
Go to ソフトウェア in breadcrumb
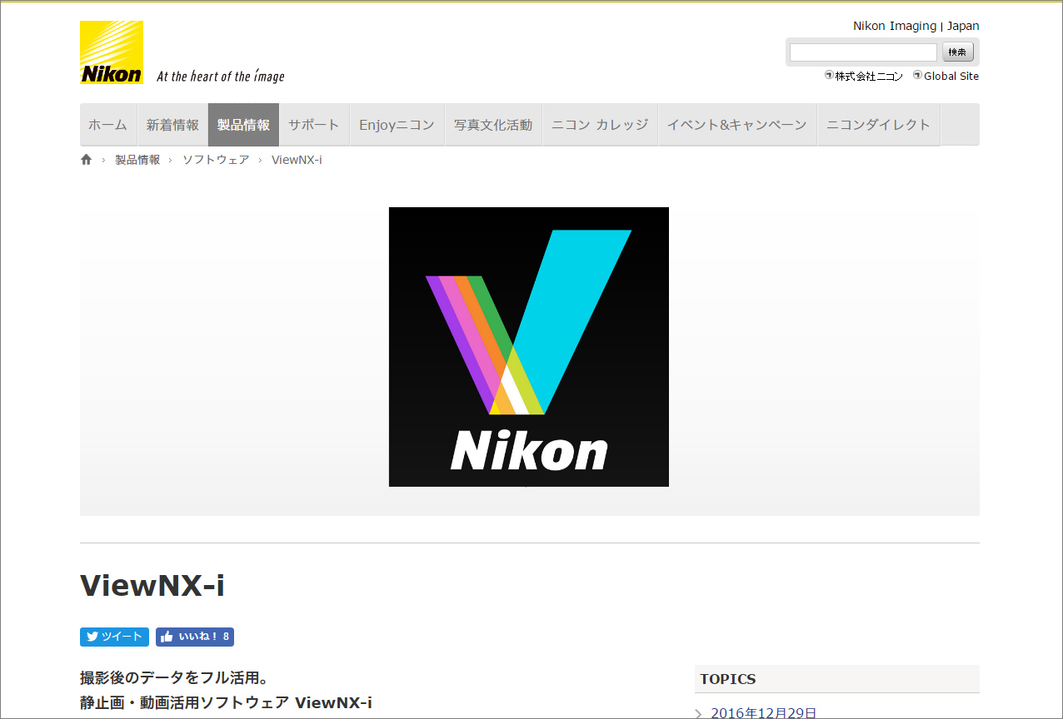click(216, 160)
